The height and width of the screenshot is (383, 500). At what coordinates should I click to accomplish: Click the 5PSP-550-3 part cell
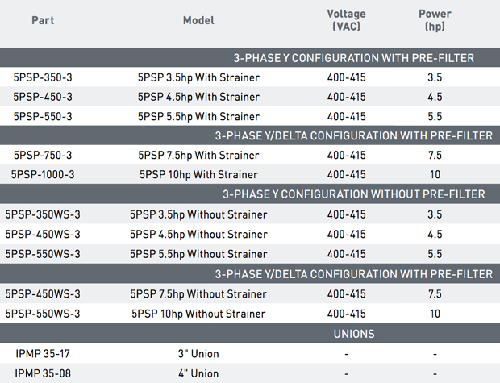(x=43, y=116)
